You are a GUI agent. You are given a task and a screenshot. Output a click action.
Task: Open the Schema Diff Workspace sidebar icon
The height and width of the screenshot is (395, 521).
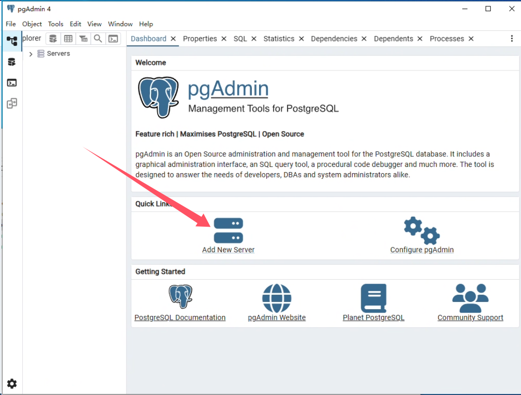coord(12,103)
